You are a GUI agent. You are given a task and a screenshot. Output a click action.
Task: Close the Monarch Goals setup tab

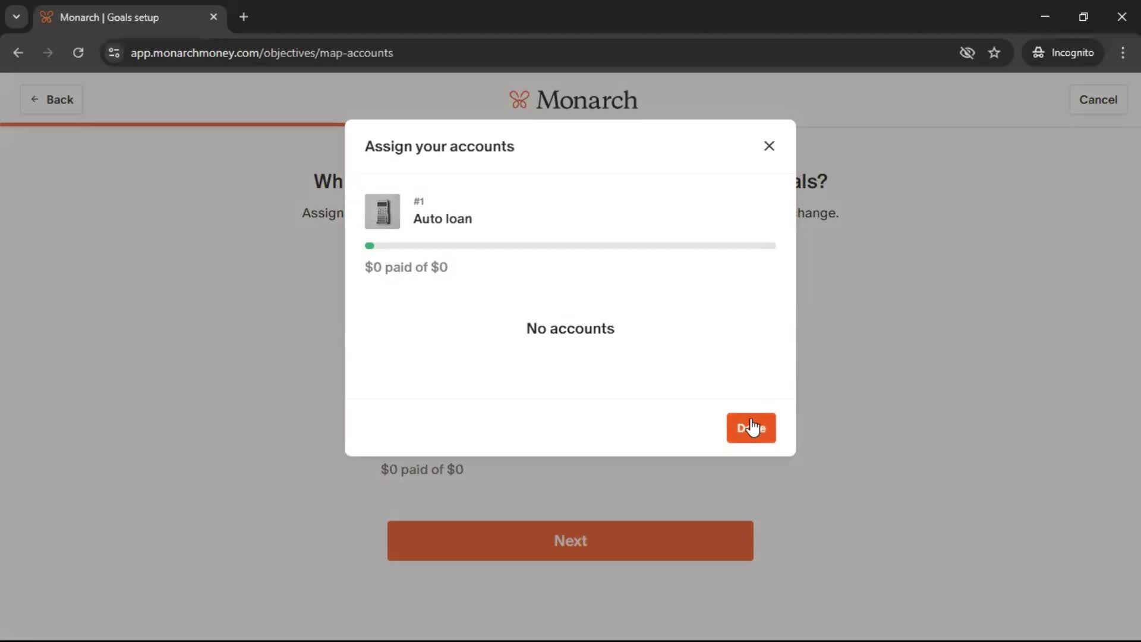coord(213,17)
